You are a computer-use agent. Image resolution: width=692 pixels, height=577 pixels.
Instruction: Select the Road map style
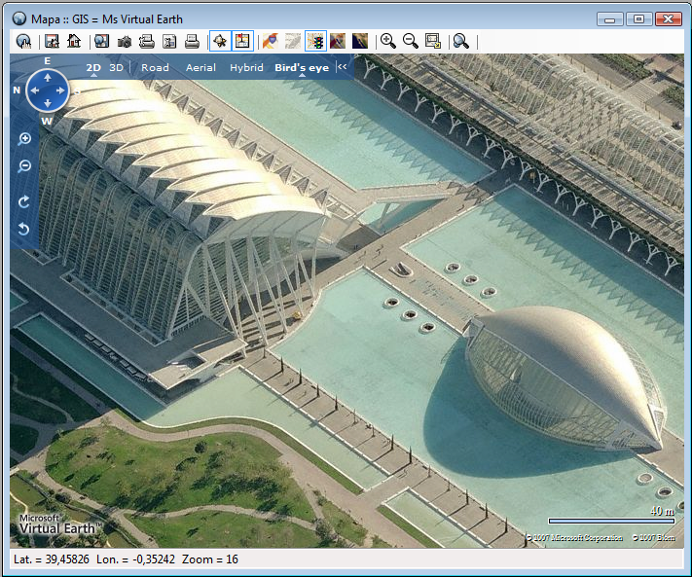click(155, 68)
